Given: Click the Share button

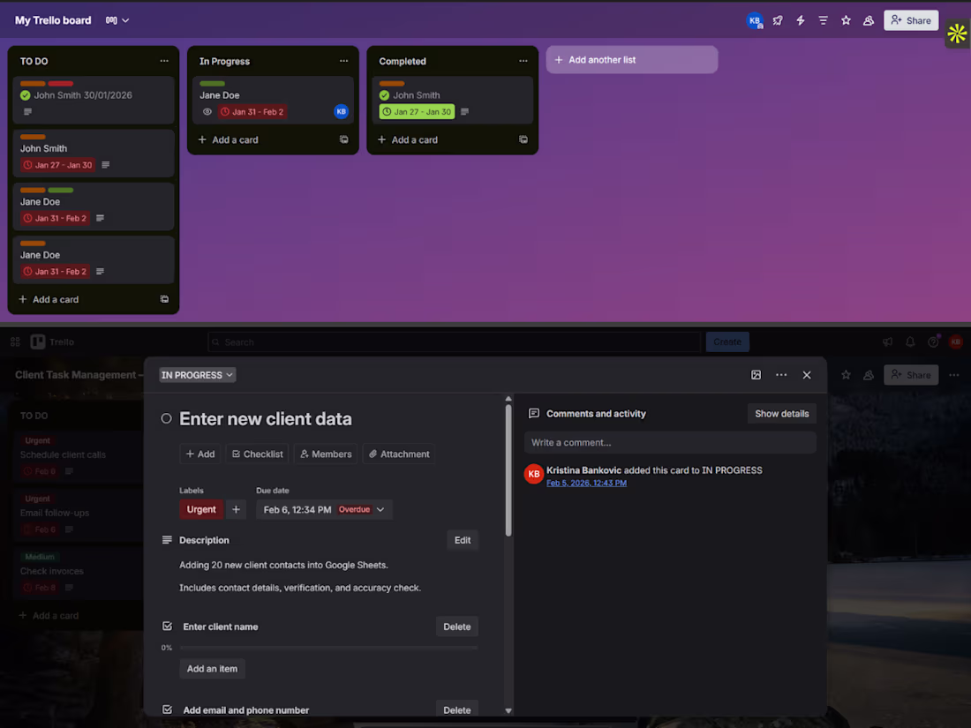Looking at the screenshot, I should (x=911, y=19).
